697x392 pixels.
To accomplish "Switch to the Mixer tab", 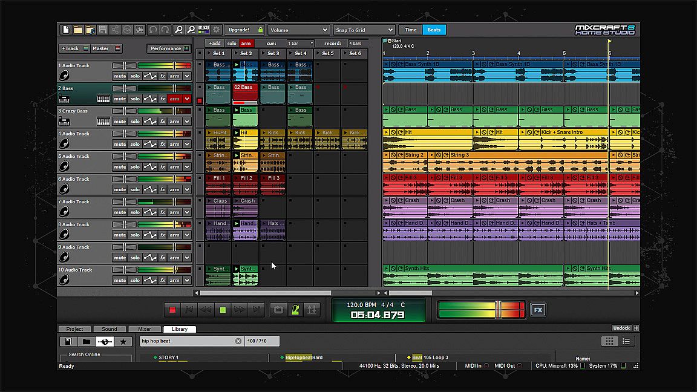I will point(145,329).
